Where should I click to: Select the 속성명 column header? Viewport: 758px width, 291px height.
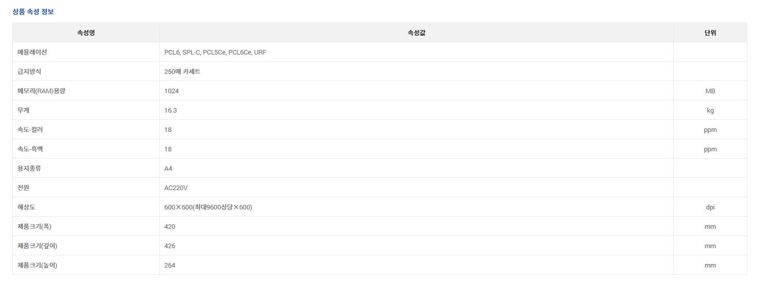86,33
